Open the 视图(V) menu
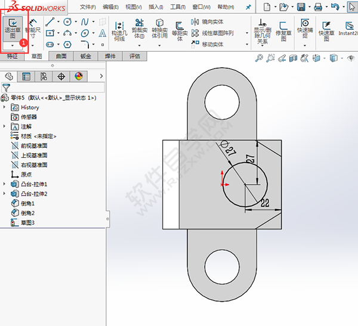The image size is (358, 326). coord(134,7)
